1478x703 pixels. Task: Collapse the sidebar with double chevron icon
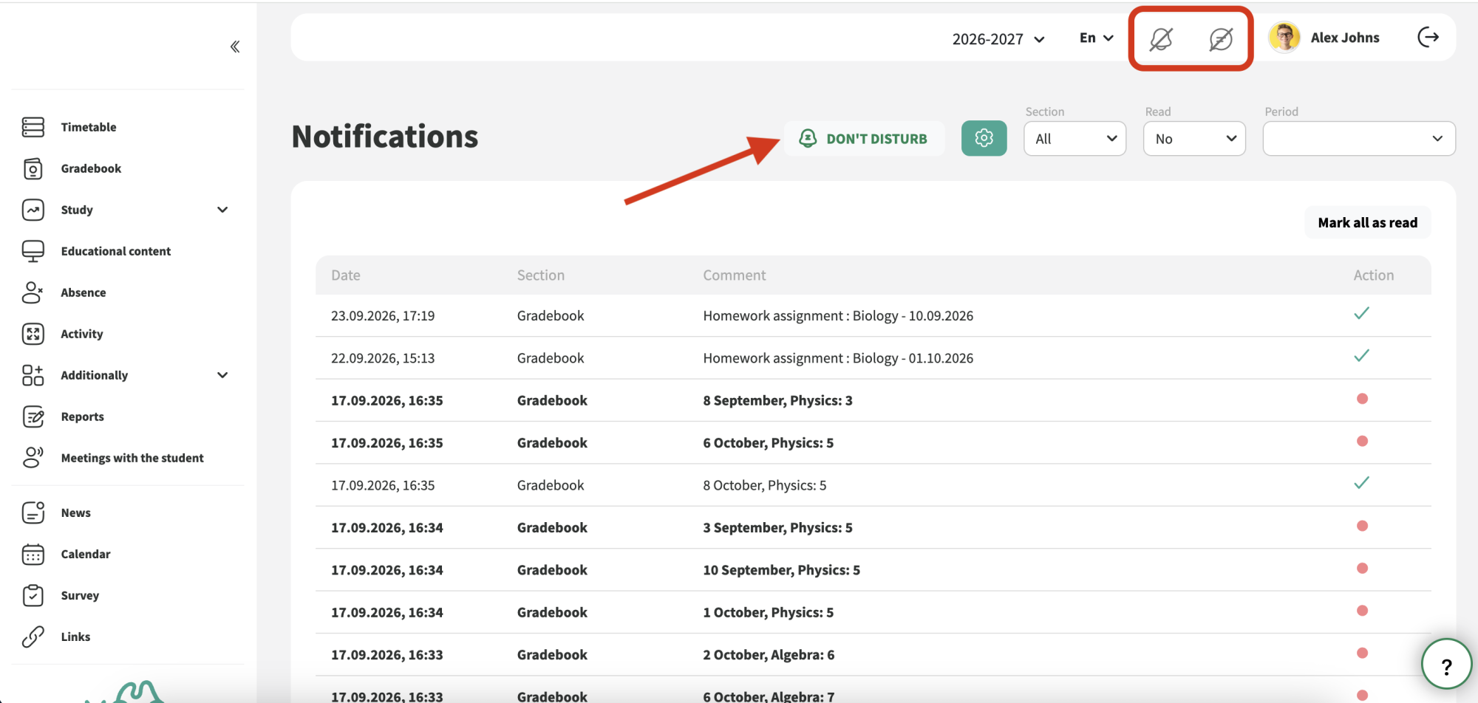(235, 47)
